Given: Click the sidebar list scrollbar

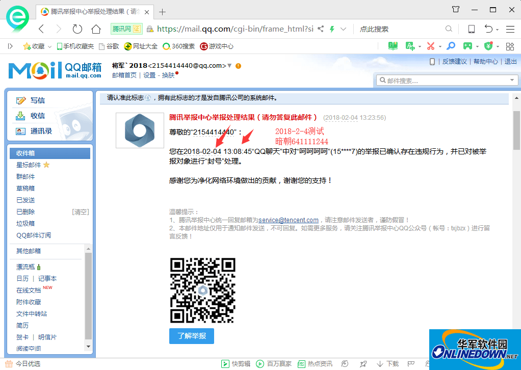Looking at the screenshot, I should (88, 297).
